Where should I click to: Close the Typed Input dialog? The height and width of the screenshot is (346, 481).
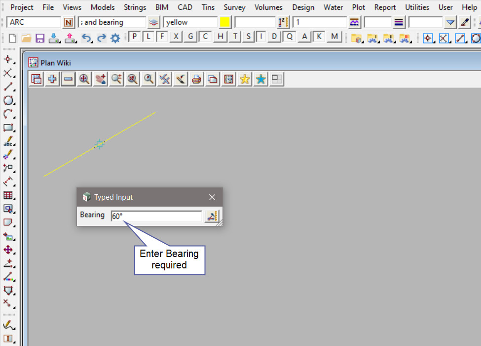click(x=212, y=197)
